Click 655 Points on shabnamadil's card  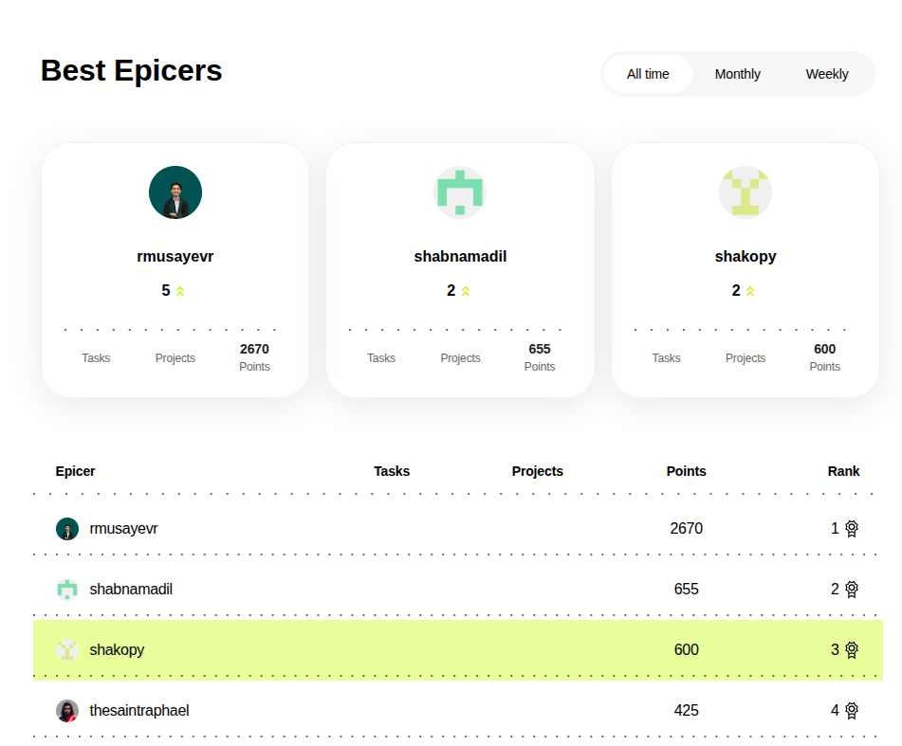click(540, 357)
